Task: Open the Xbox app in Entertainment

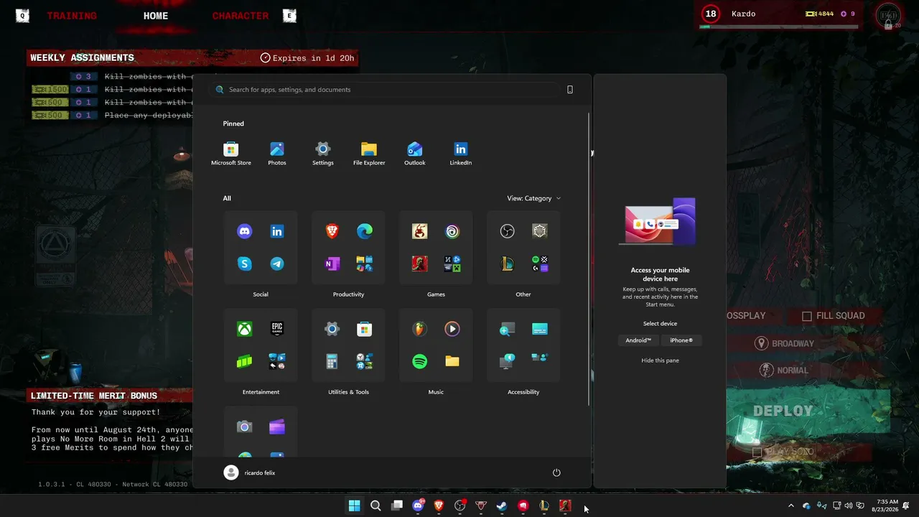Action: click(245, 329)
